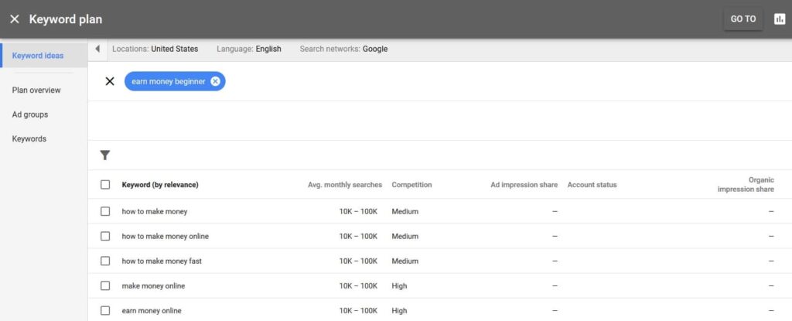This screenshot has width=792, height=321.
Task: Open the chart reports icon
Action: coord(780,19)
